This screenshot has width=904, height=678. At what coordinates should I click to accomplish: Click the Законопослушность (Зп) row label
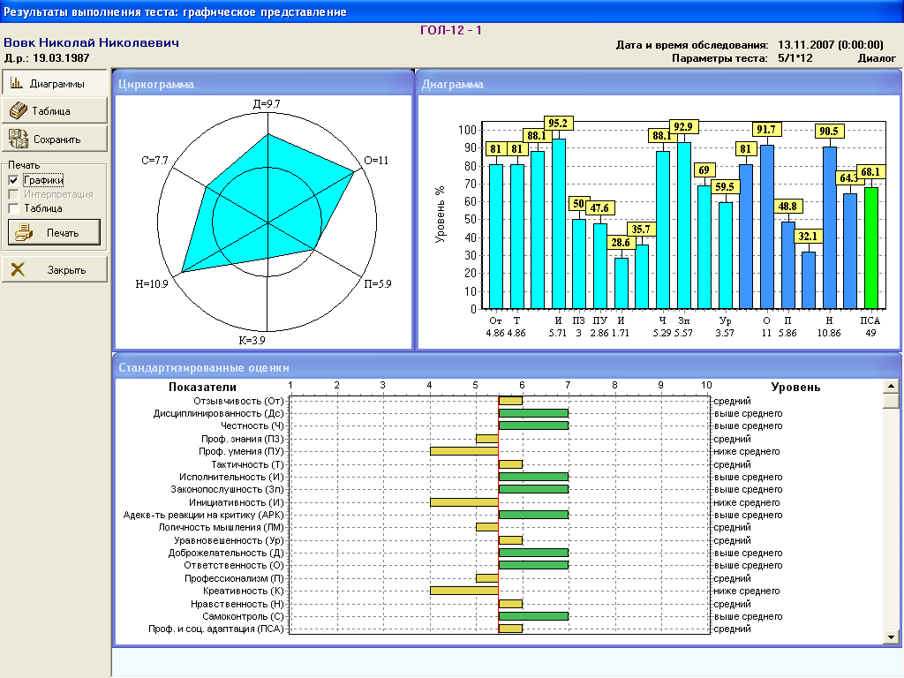227,489
